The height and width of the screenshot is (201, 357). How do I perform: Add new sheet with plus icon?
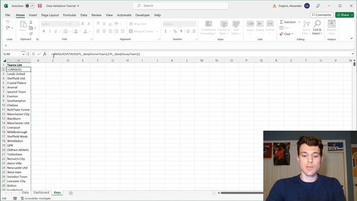(71, 193)
